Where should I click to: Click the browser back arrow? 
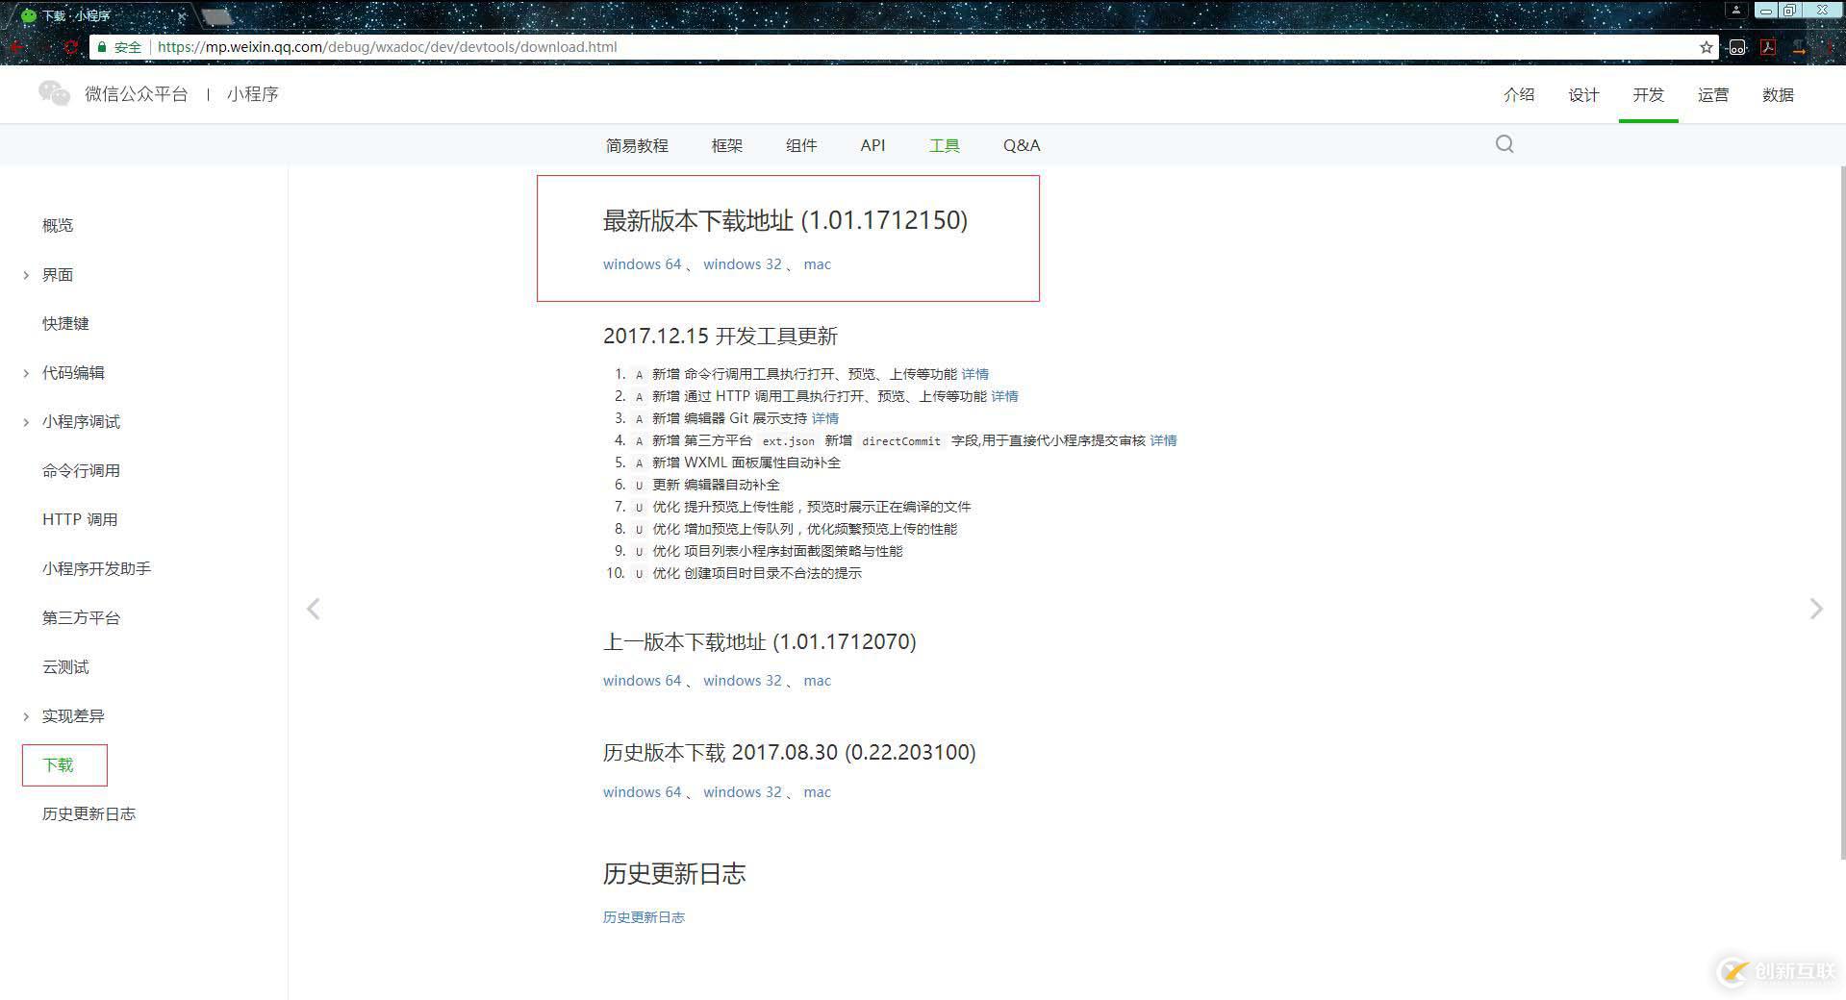pos(16,47)
